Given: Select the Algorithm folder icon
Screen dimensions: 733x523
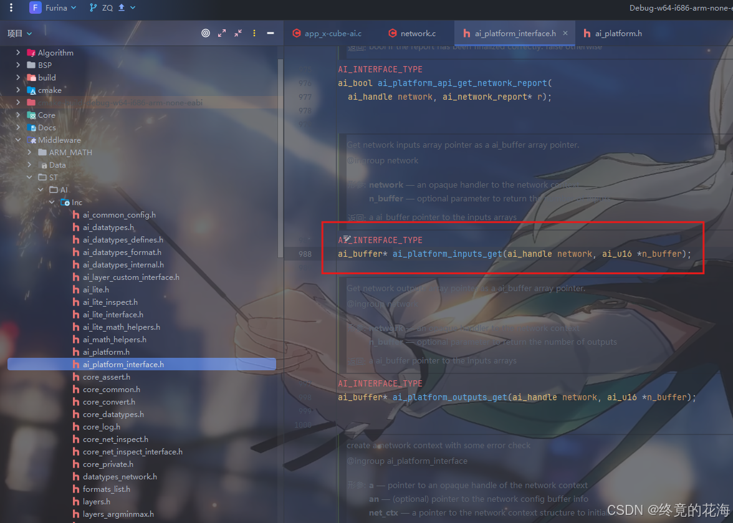Looking at the screenshot, I should click(x=31, y=53).
